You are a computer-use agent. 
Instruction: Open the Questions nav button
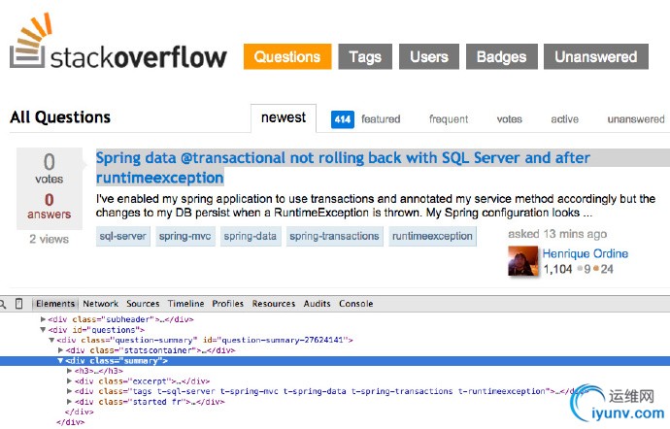(x=287, y=56)
